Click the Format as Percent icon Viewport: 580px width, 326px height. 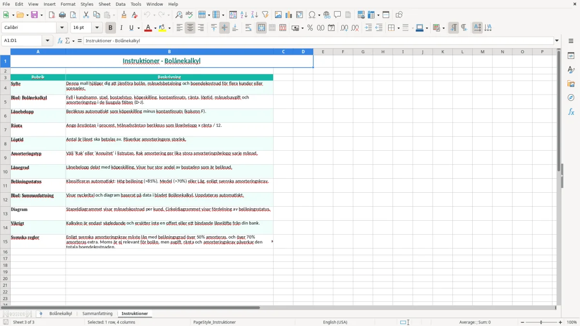pos(310,28)
